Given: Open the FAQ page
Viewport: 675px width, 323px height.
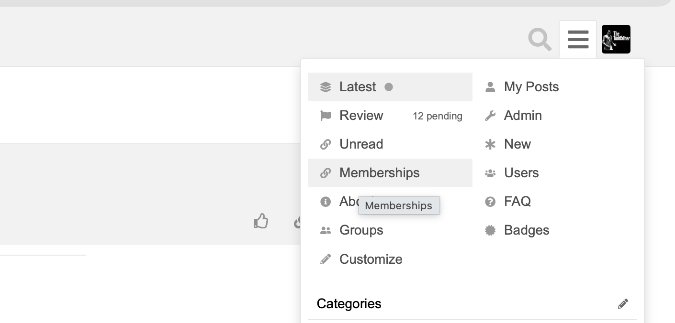Looking at the screenshot, I should pos(517,202).
